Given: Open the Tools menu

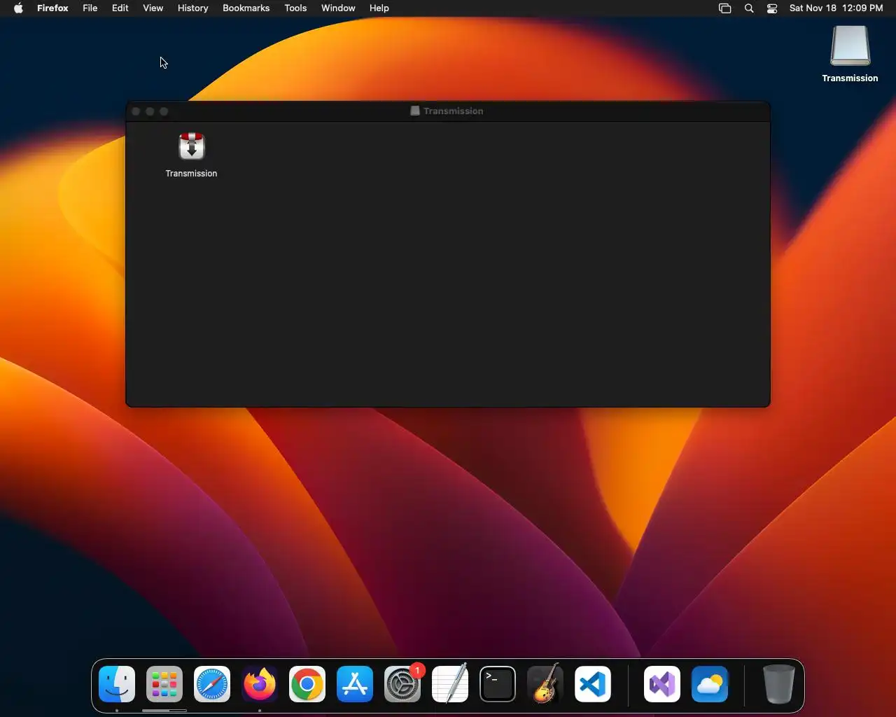Looking at the screenshot, I should click(295, 8).
